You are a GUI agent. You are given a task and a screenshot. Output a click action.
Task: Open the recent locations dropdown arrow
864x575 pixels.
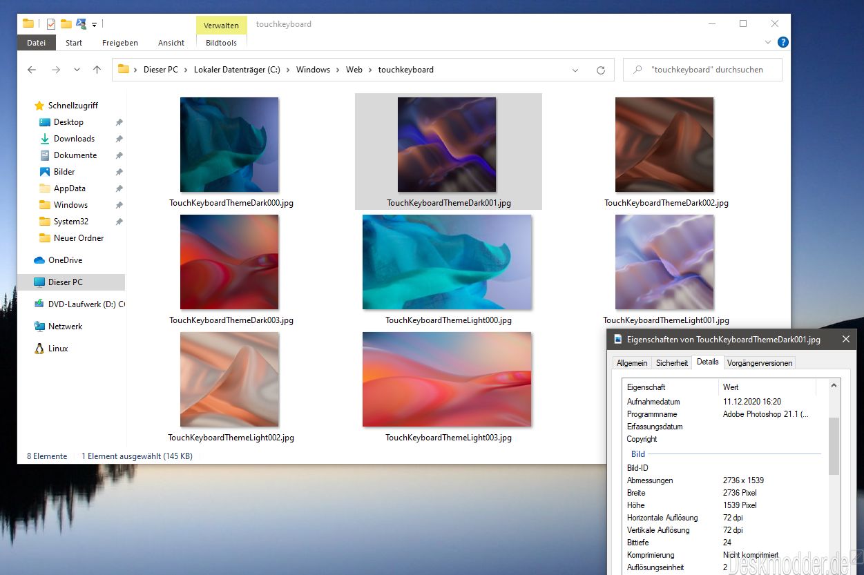tap(77, 70)
